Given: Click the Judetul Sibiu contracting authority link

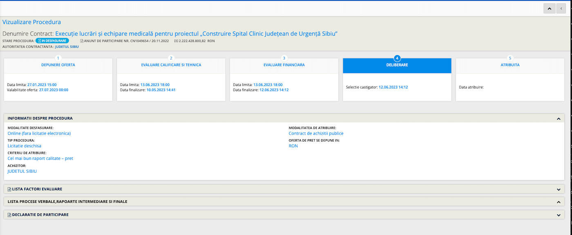Looking at the screenshot, I should pos(67,47).
